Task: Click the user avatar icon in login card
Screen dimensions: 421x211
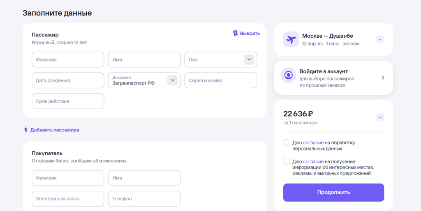Action: tap(288, 75)
